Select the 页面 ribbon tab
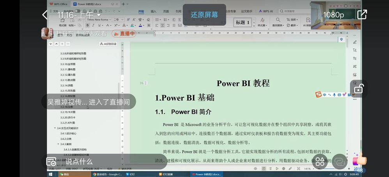389x177 pixels. coord(166,11)
